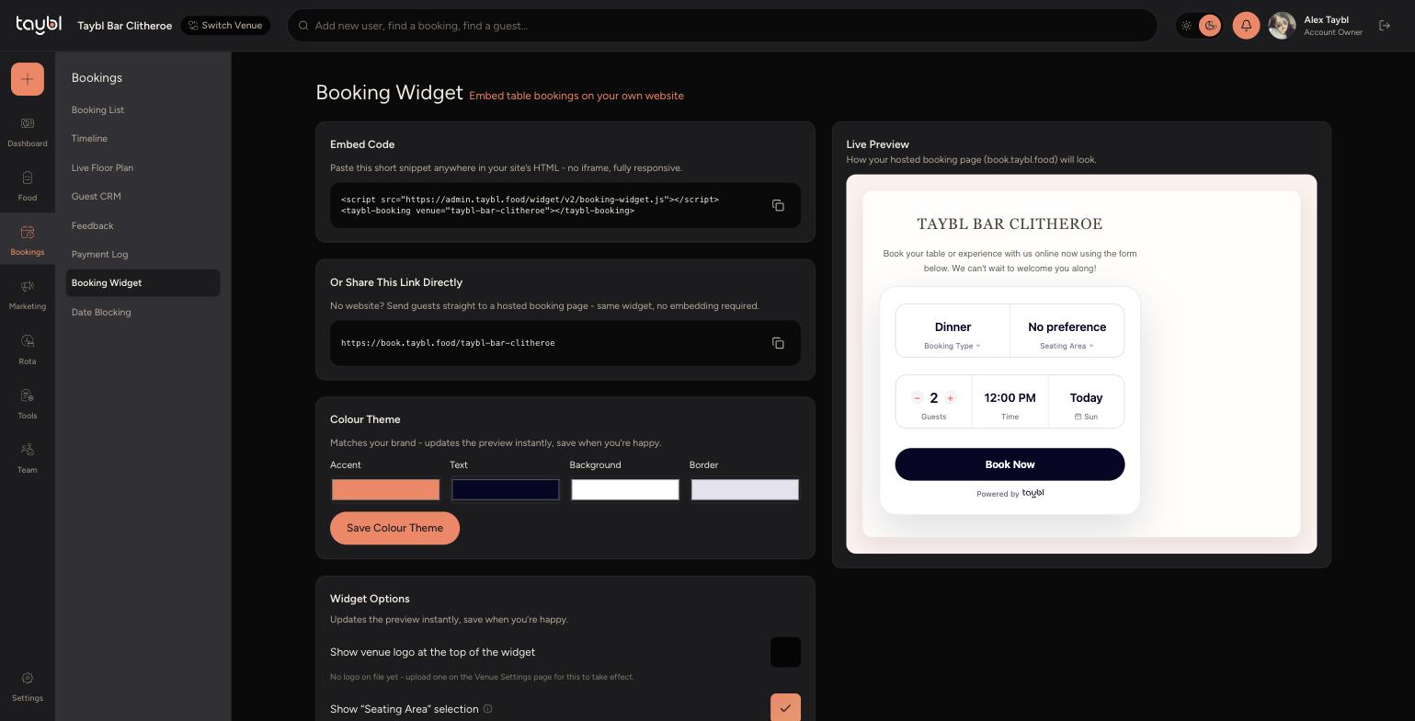Click the Colour Theme section title

[x=365, y=419]
